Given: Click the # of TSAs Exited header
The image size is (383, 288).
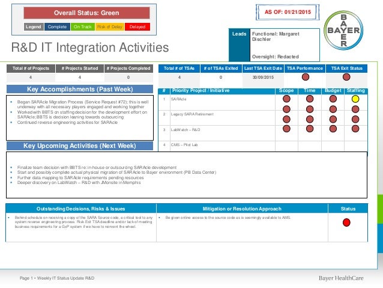Looking at the screenshot, I should click(x=221, y=69).
